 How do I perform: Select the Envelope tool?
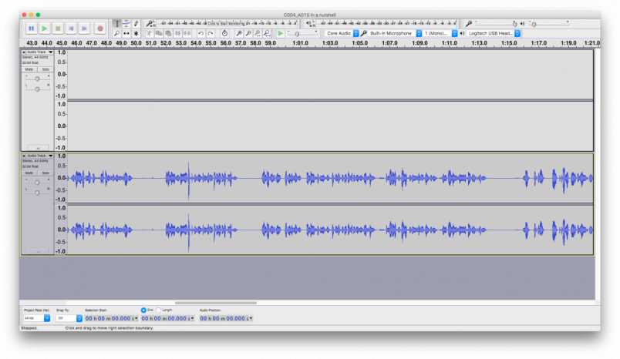pyautogui.click(x=126, y=24)
